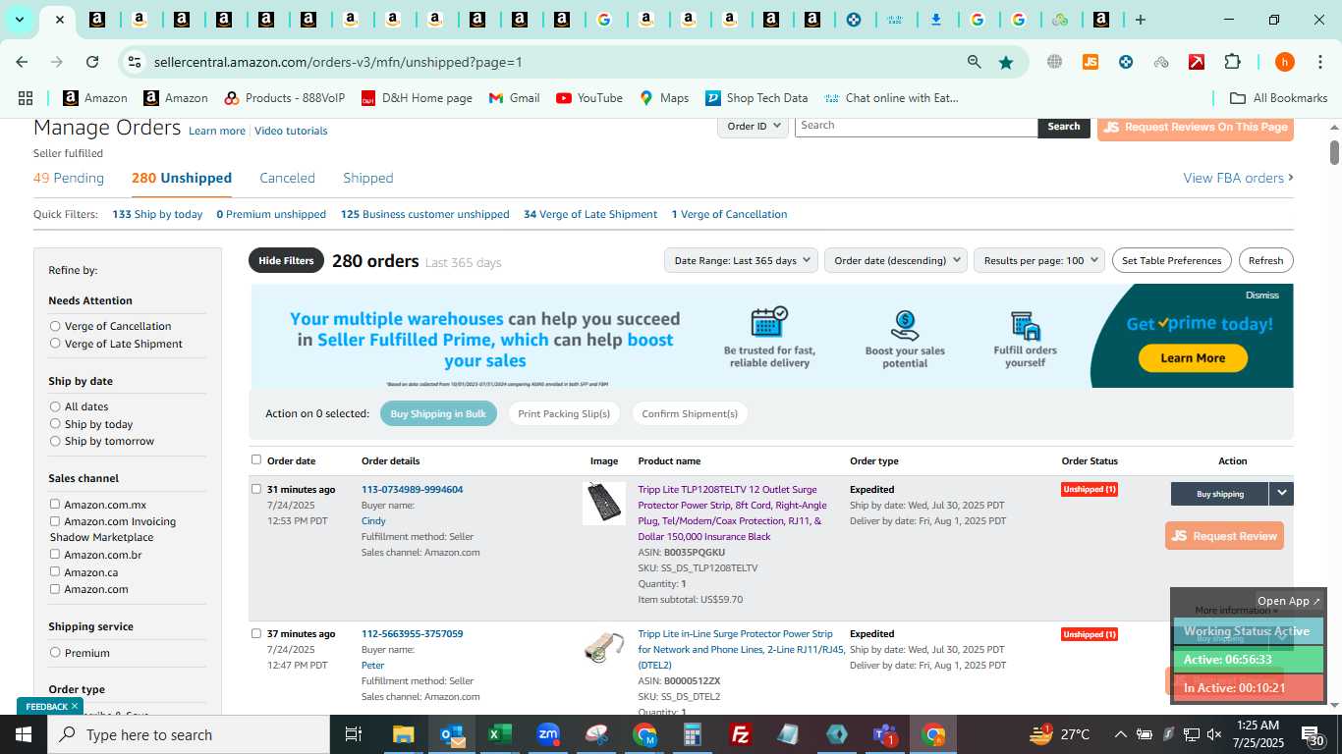The height and width of the screenshot is (754, 1342).
Task: Click the site info icon in address bar
Action: pyautogui.click(x=135, y=62)
